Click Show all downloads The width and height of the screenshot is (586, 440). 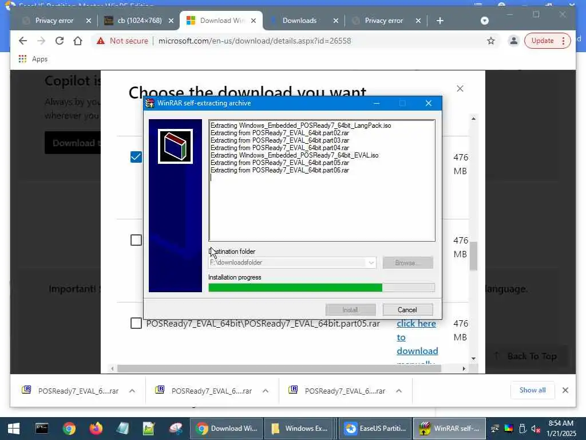pyautogui.click(x=532, y=390)
